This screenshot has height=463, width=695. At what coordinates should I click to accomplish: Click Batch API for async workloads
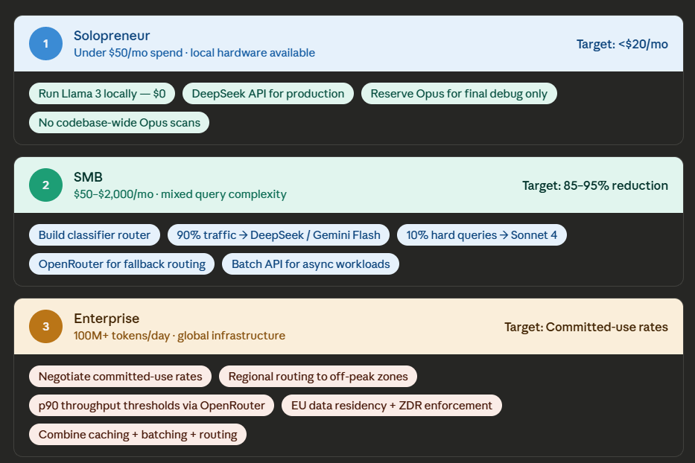(x=311, y=264)
